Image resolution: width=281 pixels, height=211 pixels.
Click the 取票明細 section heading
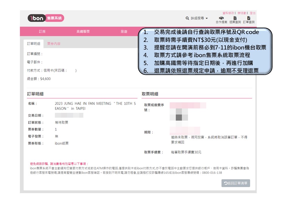coord(150,94)
